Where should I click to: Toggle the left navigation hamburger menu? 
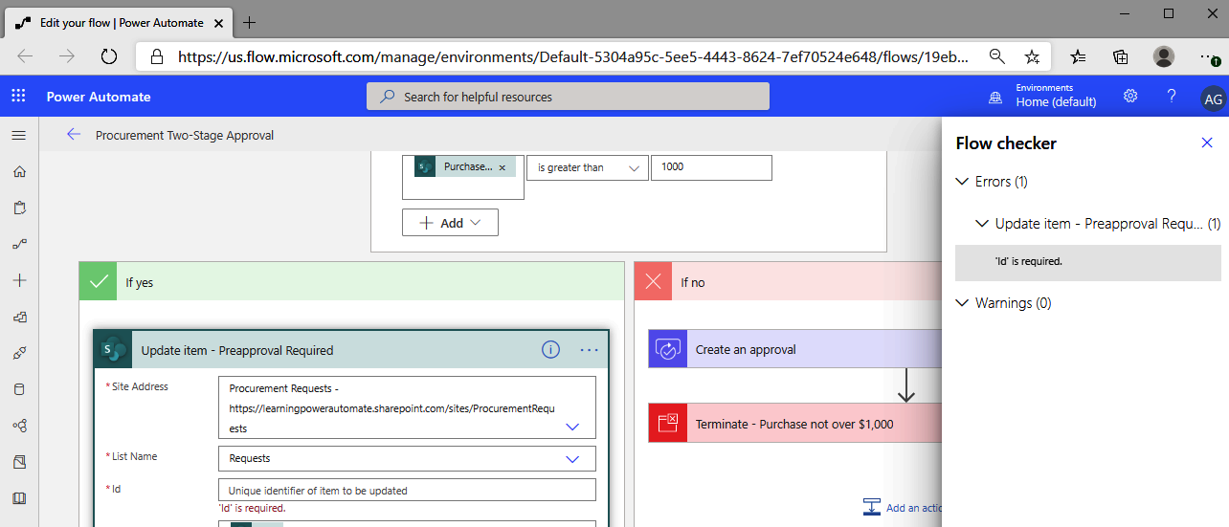(18, 135)
